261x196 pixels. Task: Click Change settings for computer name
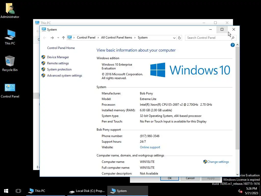click(x=218, y=162)
